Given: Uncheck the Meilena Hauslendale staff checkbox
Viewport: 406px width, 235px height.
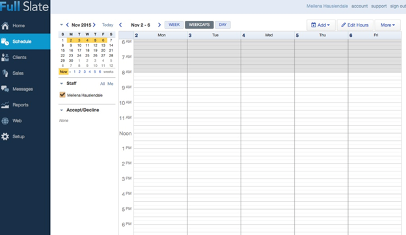Looking at the screenshot, I should [x=62, y=95].
